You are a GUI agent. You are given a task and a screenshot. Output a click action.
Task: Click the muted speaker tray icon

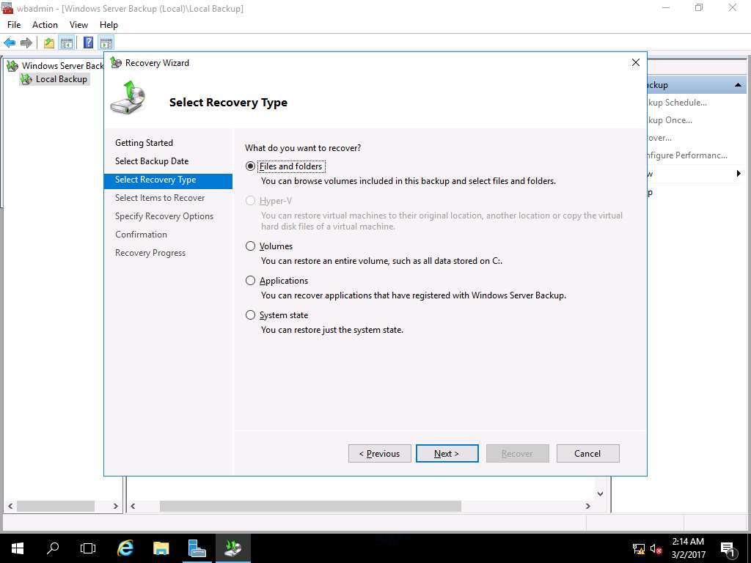coord(656,548)
